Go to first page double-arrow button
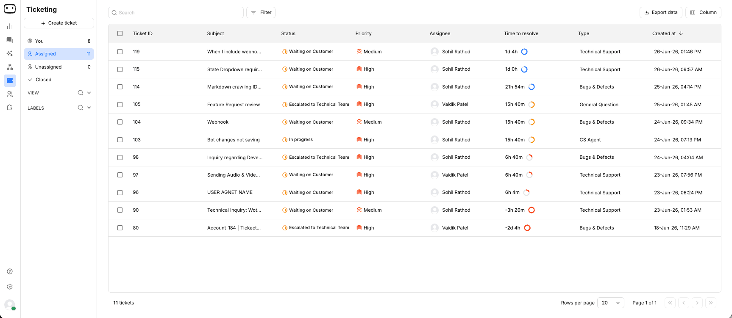This screenshot has width=732, height=318. (x=670, y=303)
